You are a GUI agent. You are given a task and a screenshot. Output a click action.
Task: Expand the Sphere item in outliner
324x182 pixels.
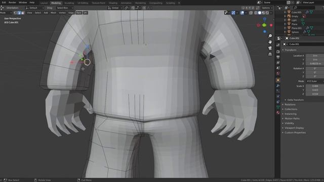(x=285, y=32)
